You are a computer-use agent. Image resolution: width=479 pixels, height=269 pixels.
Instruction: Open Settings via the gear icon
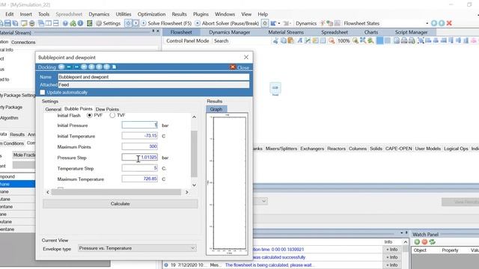[109, 23]
